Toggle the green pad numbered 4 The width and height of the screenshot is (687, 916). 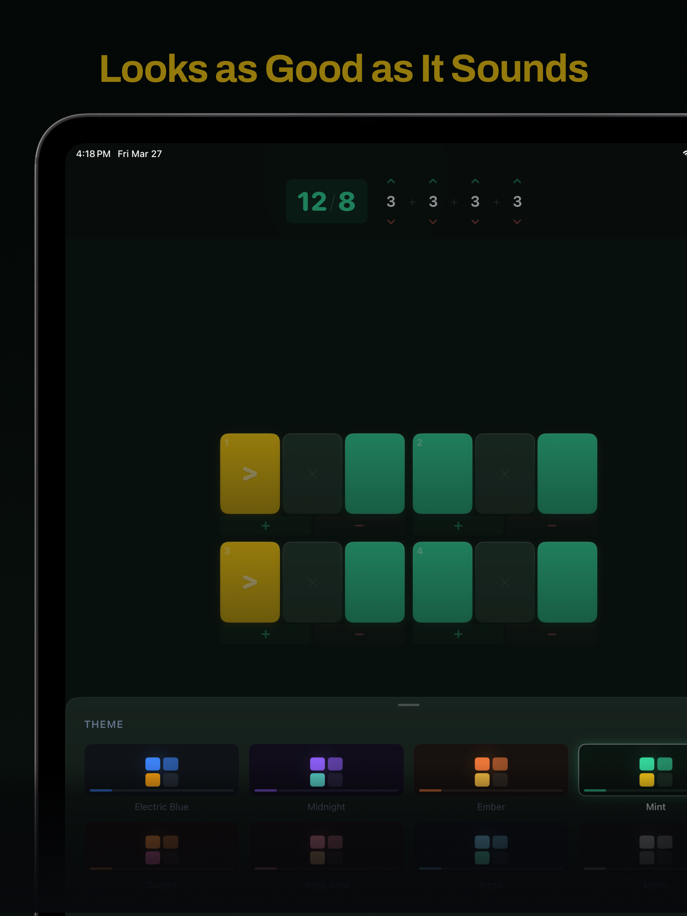tap(442, 582)
